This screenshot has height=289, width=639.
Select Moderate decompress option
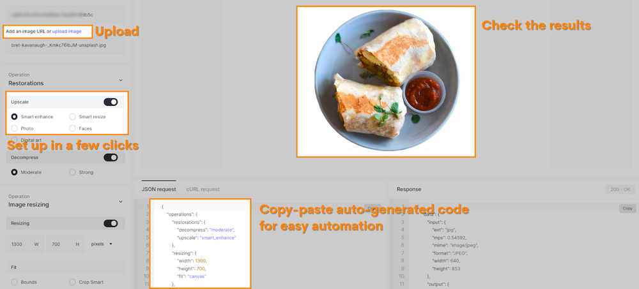click(x=14, y=172)
